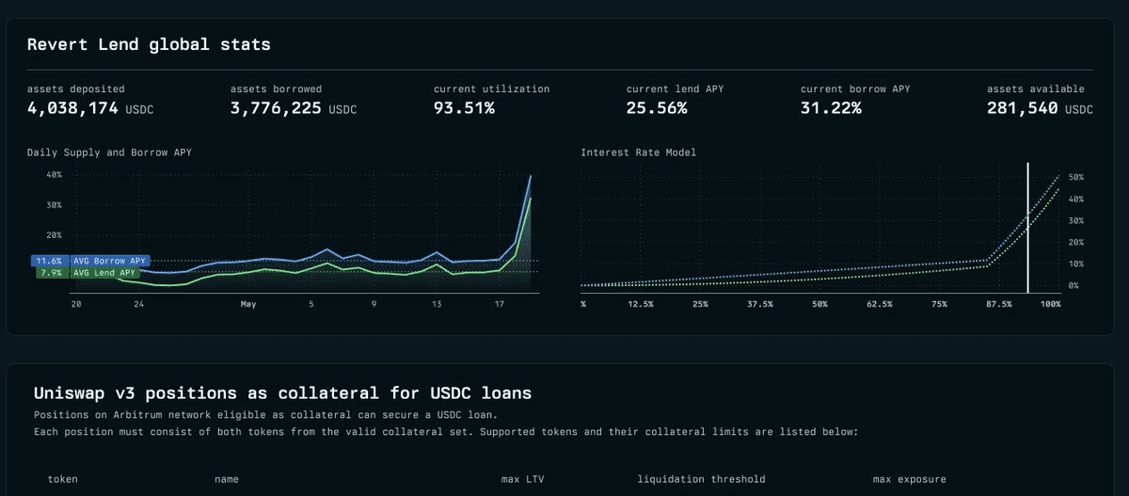
Task: Click the 'Daily Supply and Borrow APY' chart title
Action: [109, 152]
